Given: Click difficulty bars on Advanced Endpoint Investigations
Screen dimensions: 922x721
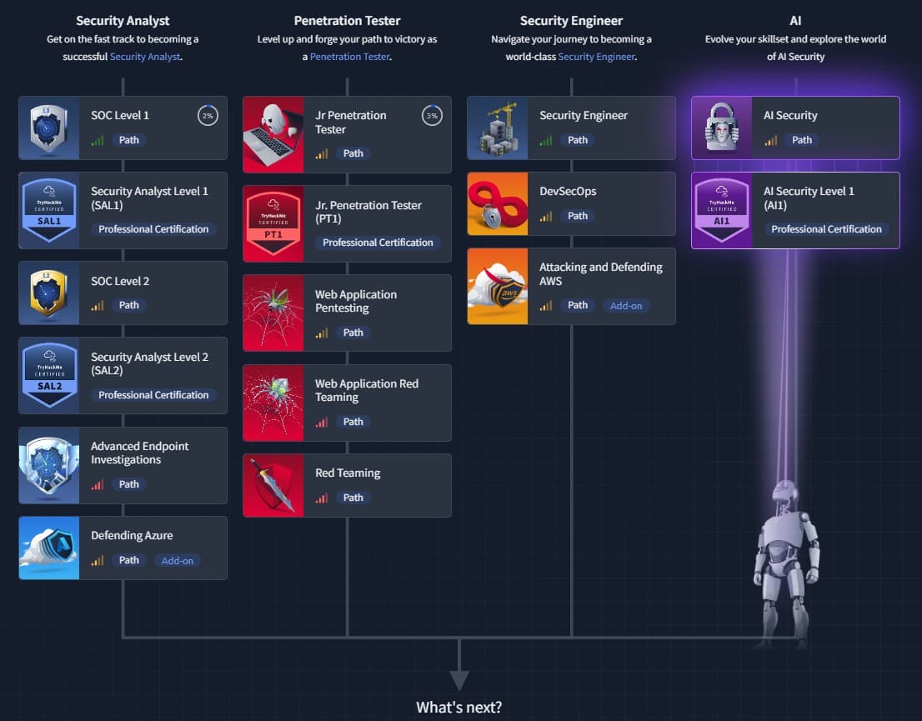Looking at the screenshot, I should (98, 484).
